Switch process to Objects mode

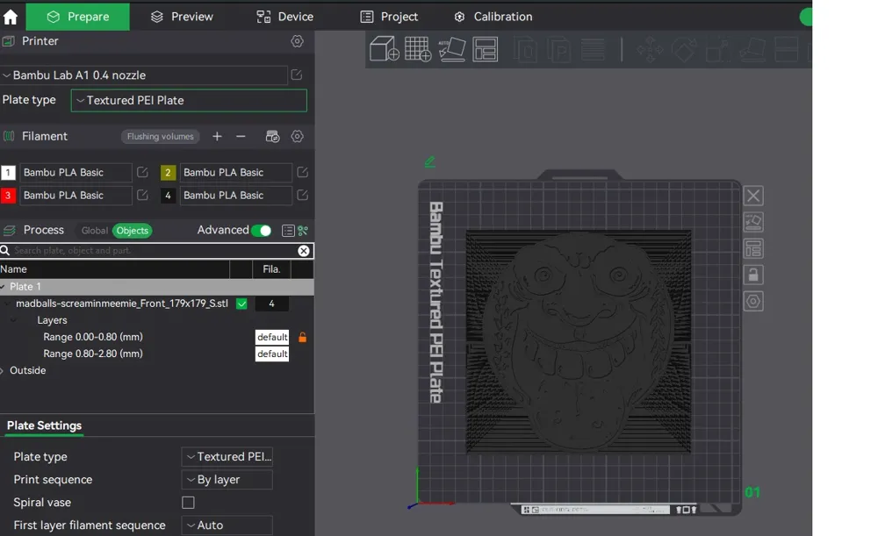(133, 231)
